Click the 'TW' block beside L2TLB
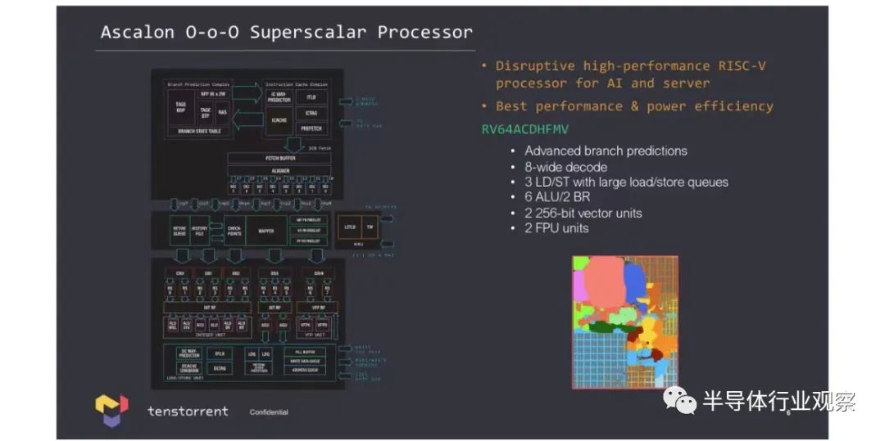 point(370,227)
